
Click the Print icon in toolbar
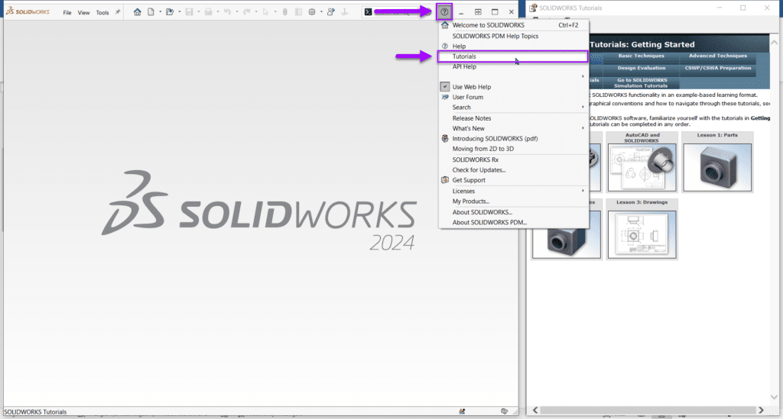(208, 12)
